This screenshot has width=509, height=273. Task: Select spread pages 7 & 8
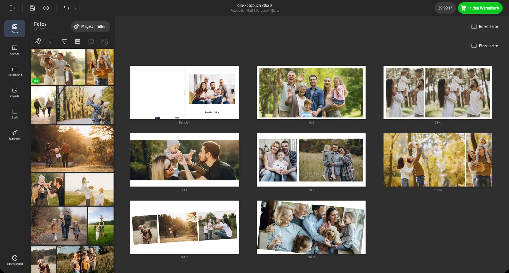point(311,160)
